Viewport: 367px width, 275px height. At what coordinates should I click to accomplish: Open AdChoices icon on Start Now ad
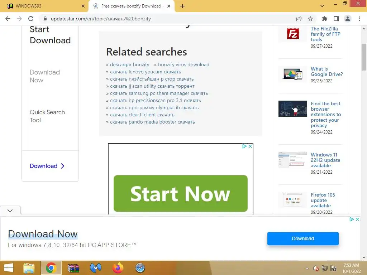pos(244,146)
